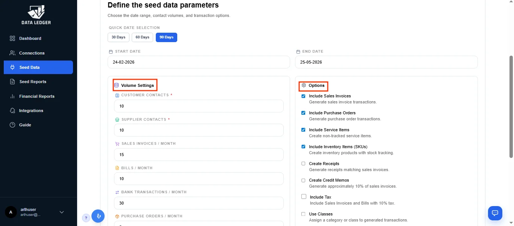Click the calendar icon beside End Date
514x226 pixels.
coord(298,52)
